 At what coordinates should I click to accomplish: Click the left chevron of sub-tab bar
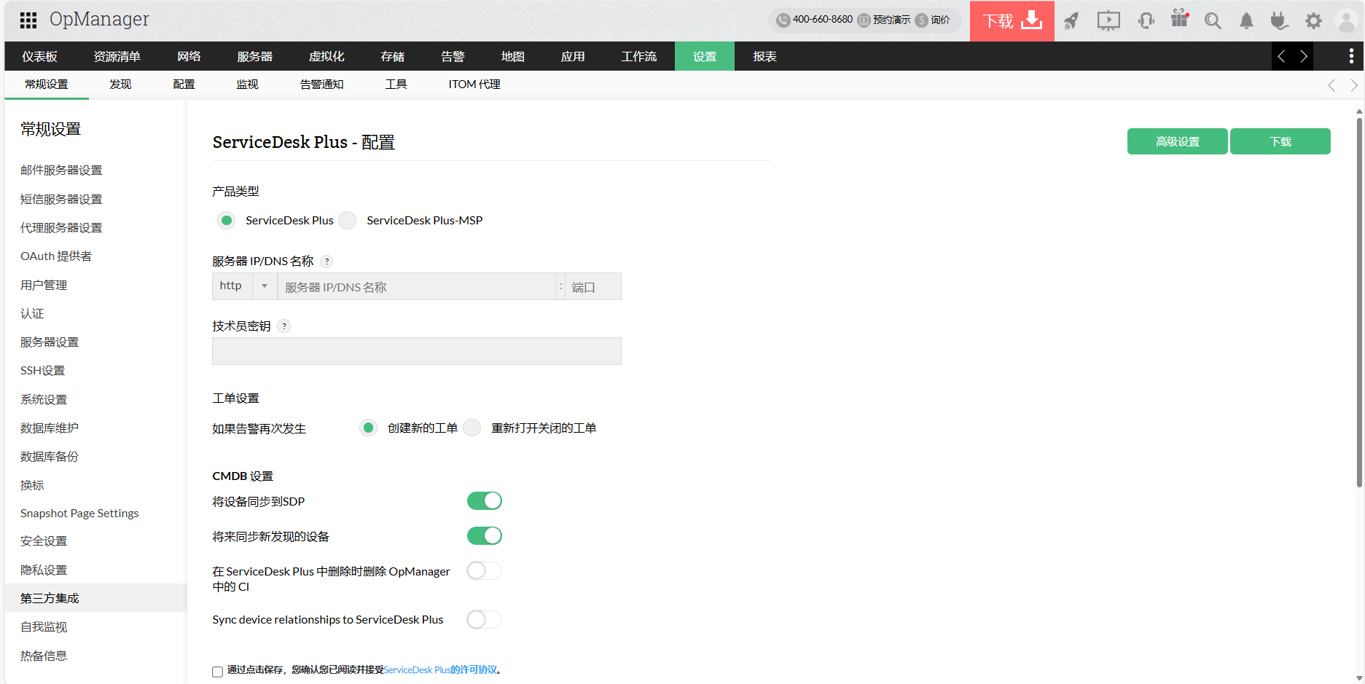click(1331, 85)
